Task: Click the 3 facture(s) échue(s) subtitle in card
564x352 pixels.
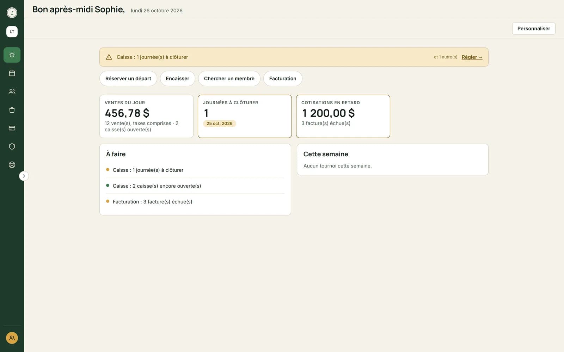Action: point(326,123)
